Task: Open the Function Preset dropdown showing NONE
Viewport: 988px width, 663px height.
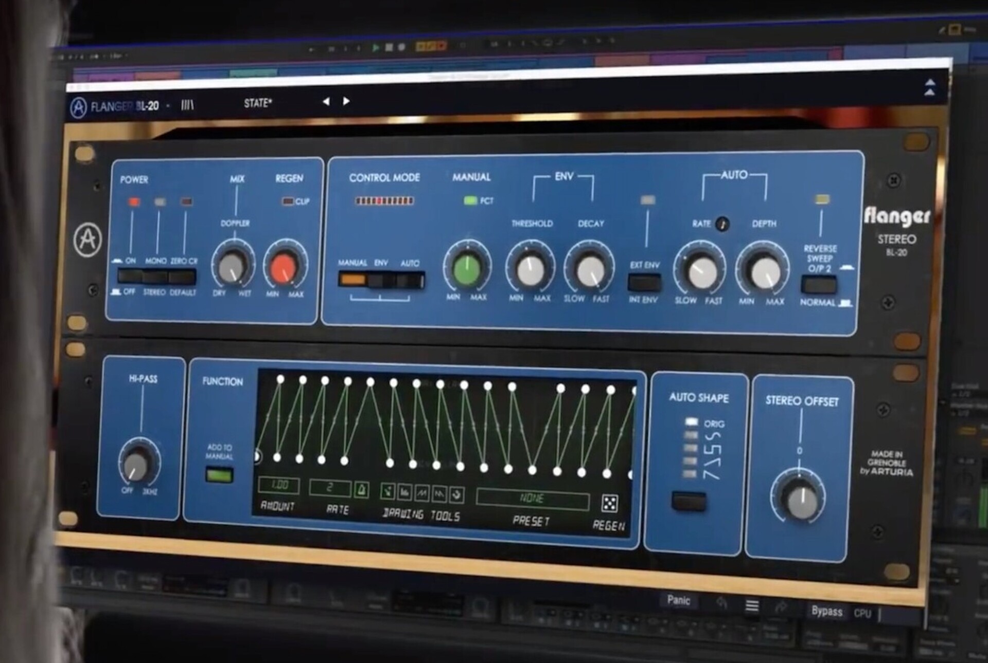Action: (x=532, y=499)
